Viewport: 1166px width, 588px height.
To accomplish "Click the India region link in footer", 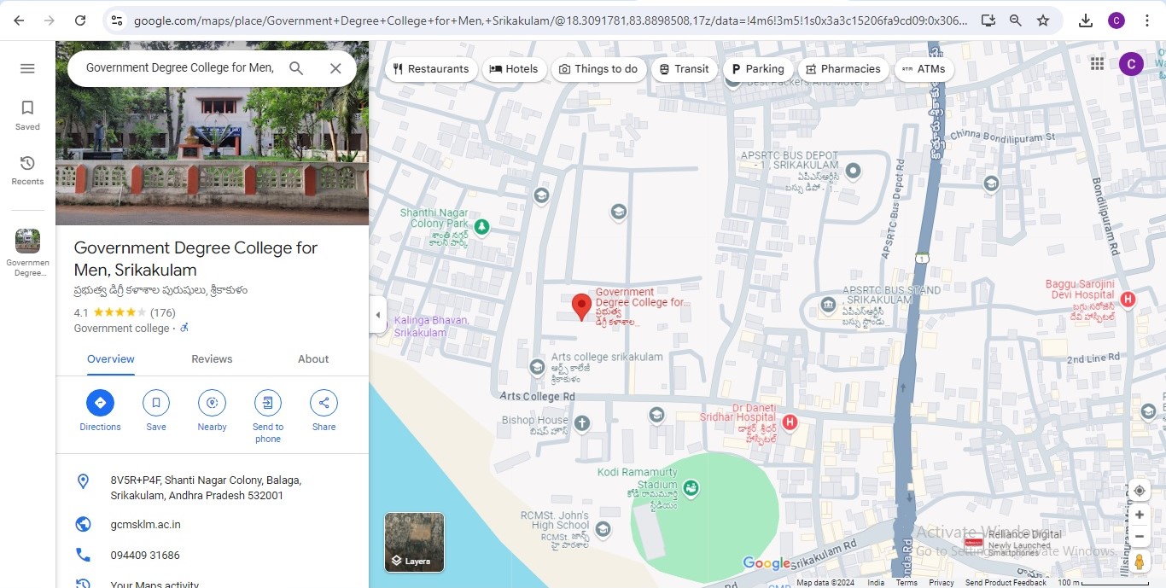I will [876, 583].
